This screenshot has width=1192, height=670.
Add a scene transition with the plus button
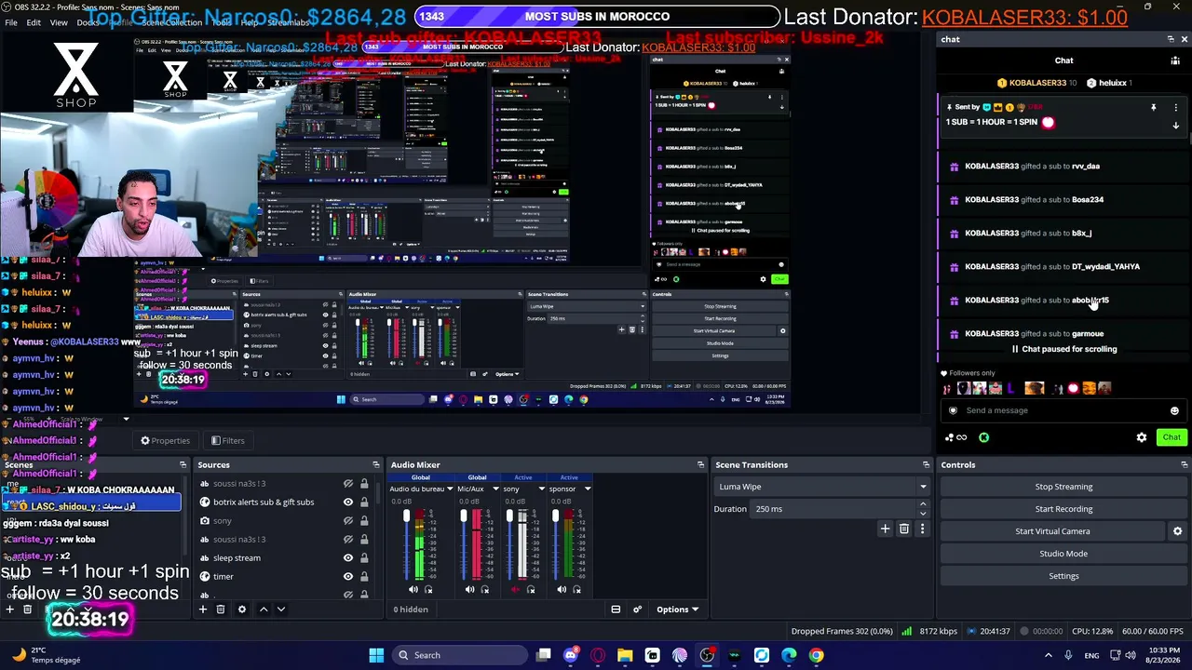(885, 529)
